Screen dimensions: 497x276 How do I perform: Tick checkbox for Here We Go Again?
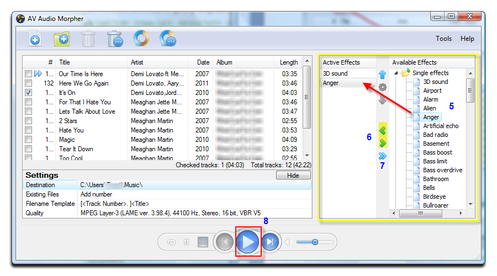(x=29, y=83)
